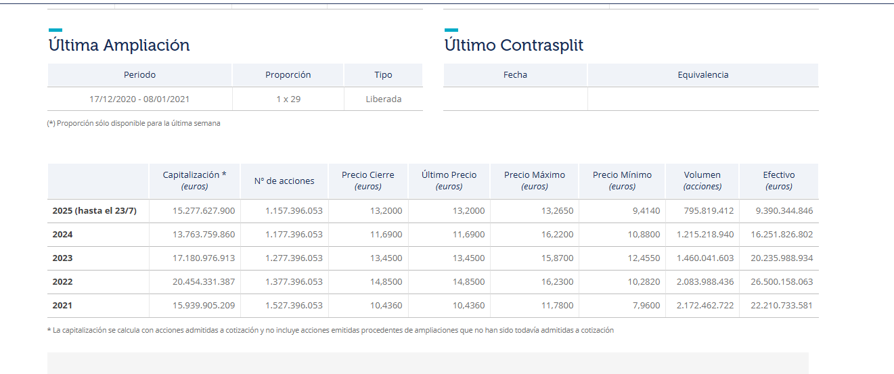Click the 2022 capitalization value 20.454.331.387

(x=204, y=282)
